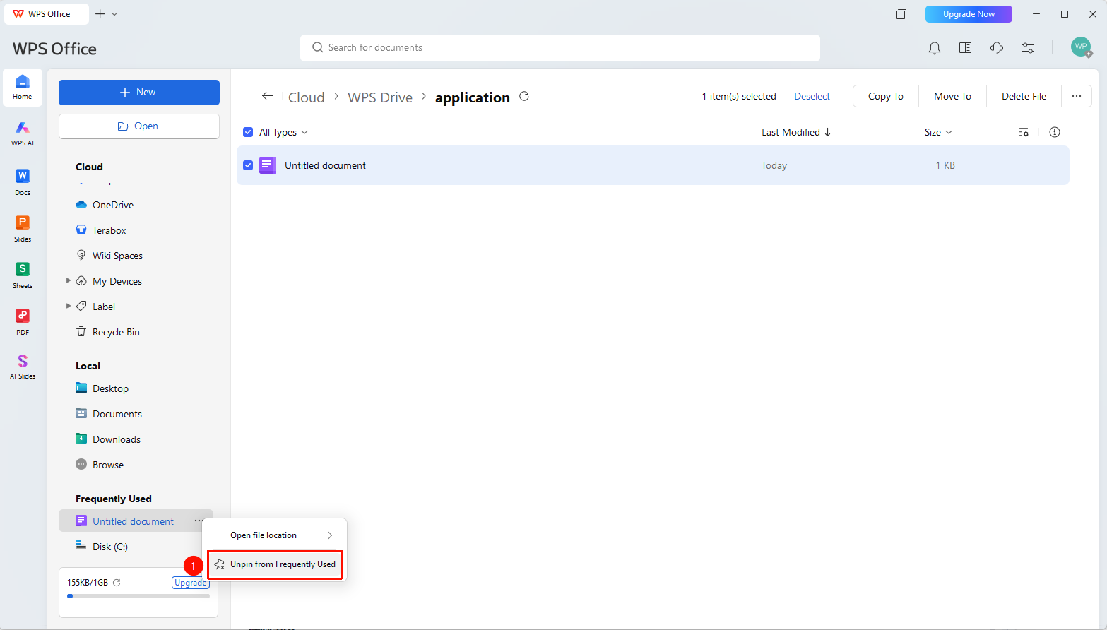Click the Move To button
Viewport: 1107px width, 630px height.
952,96
